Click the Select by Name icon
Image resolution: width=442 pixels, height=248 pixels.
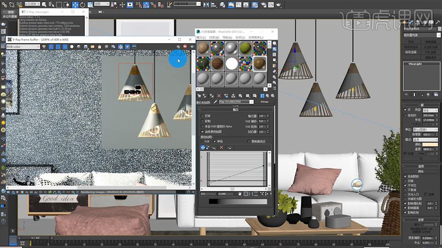(x=51, y=4)
